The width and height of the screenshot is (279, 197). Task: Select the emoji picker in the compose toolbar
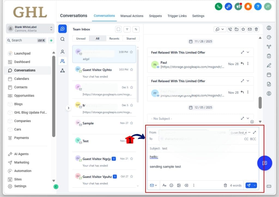171,185
